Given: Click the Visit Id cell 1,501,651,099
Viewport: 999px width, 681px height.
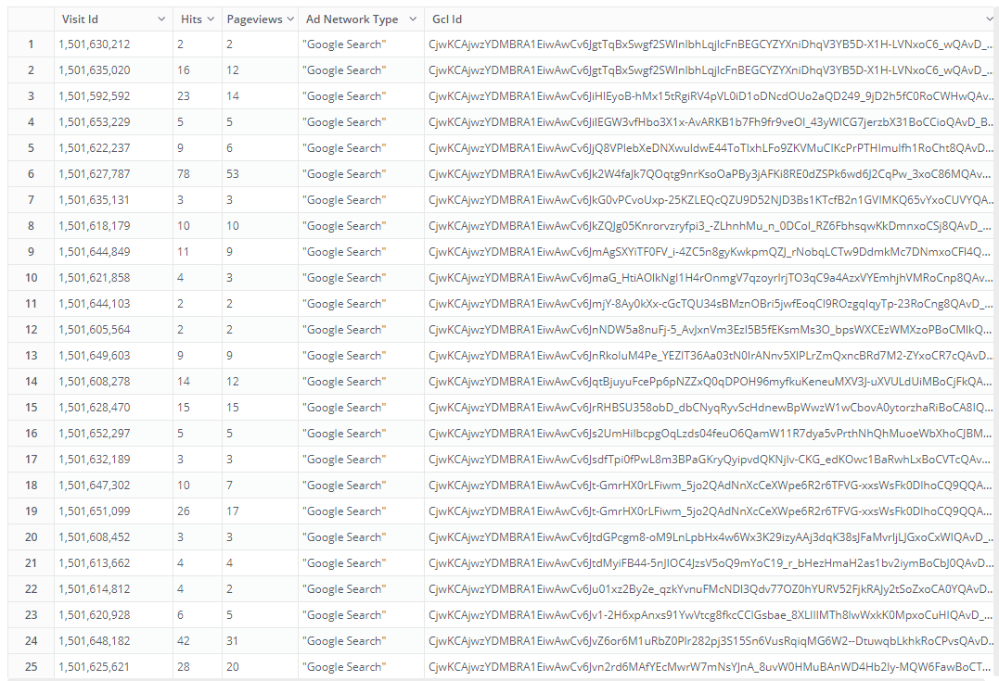Looking at the screenshot, I should (94, 511).
